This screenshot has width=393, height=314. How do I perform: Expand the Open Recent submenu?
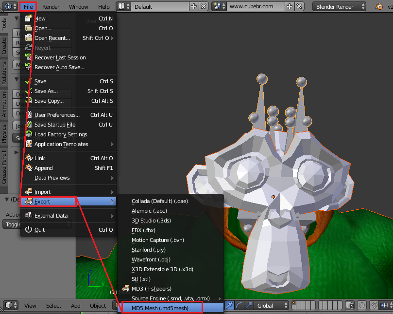[x=68, y=38]
